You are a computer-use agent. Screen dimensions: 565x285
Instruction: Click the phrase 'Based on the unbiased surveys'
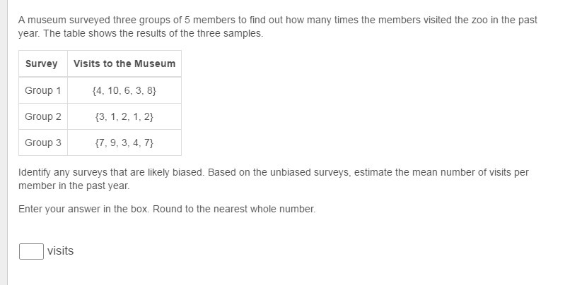point(276,172)
